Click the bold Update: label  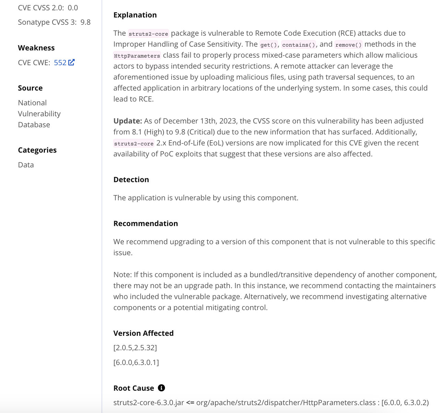128,121
